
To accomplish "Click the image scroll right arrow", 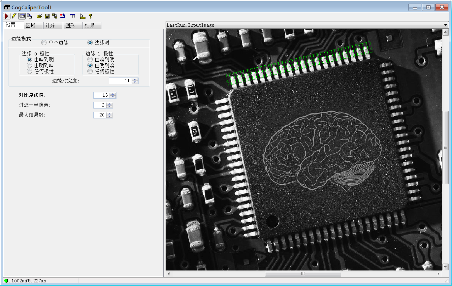I will point(438,274).
